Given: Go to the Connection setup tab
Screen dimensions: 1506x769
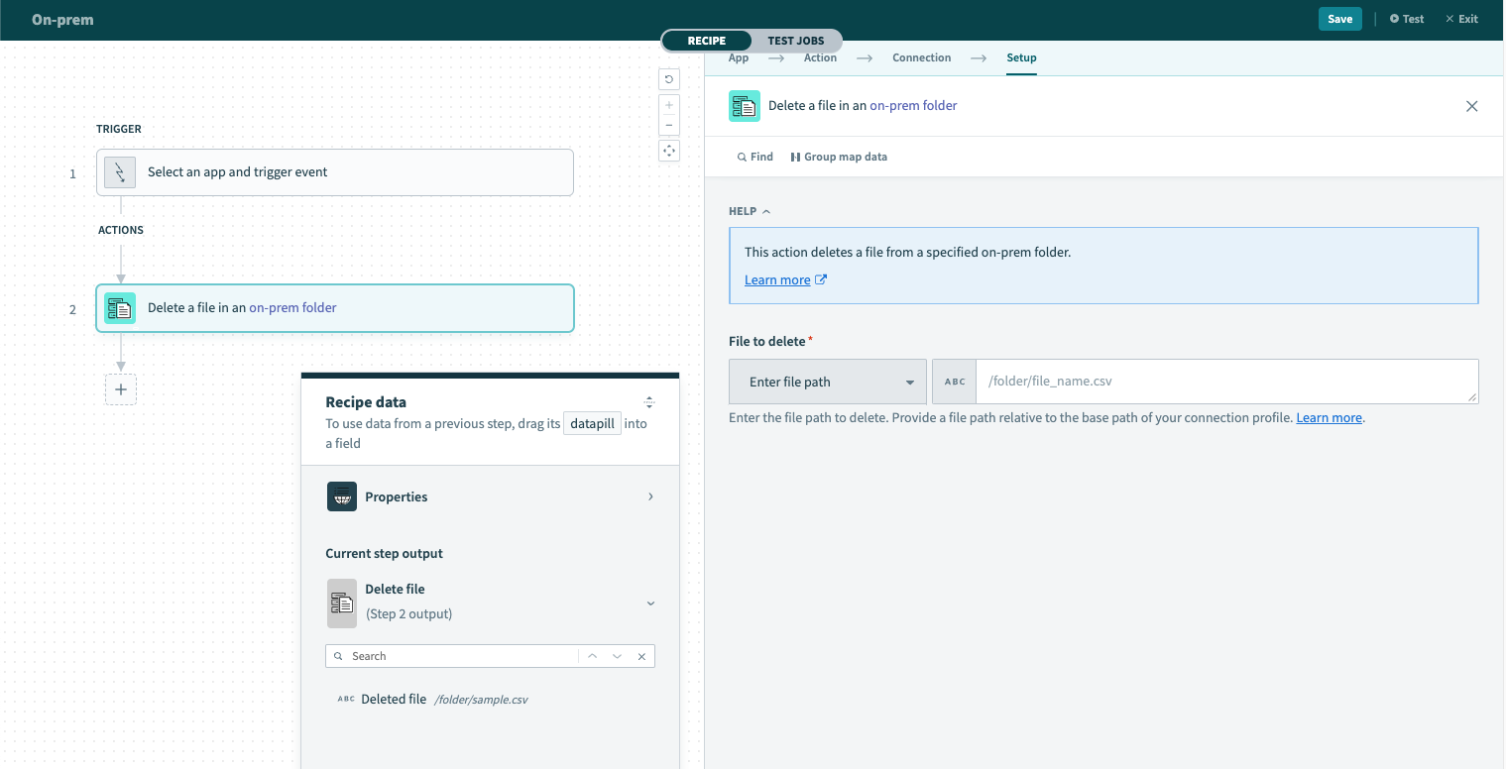Looking at the screenshot, I should 921,57.
